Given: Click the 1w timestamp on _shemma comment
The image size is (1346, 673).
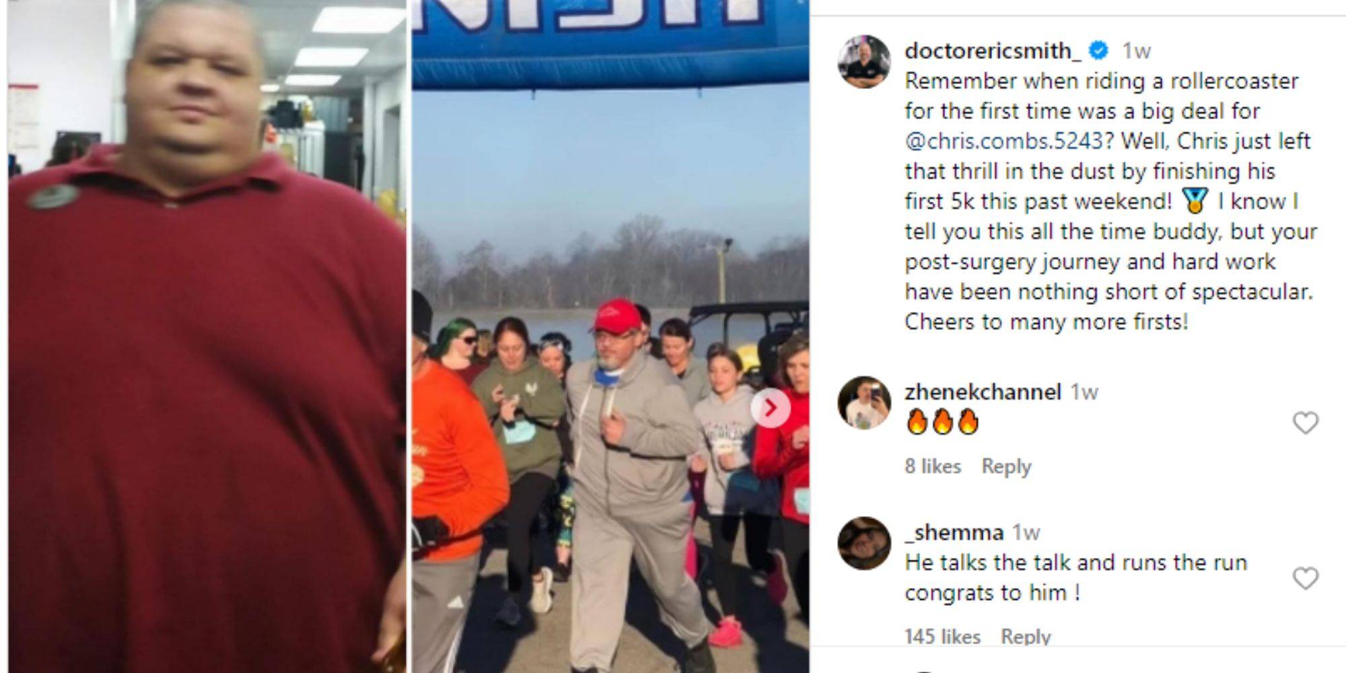Looking at the screenshot, I should pyautogui.click(x=1026, y=533).
